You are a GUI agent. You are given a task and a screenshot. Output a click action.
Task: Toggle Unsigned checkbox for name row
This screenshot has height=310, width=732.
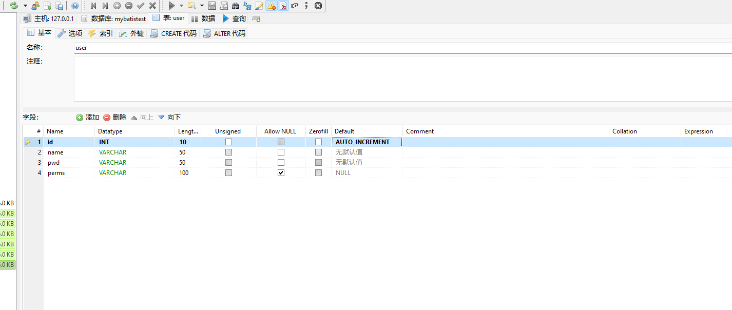pos(229,152)
